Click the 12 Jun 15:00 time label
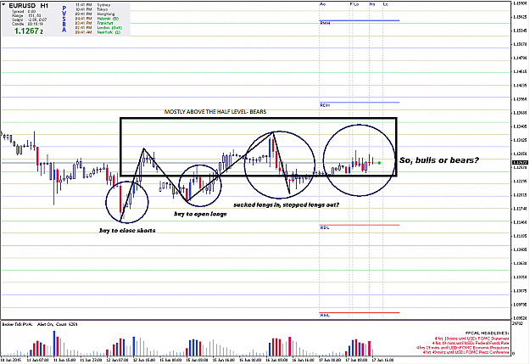Viewport: 530px width, 364px height. pyautogui.click(x=144, y=360)
